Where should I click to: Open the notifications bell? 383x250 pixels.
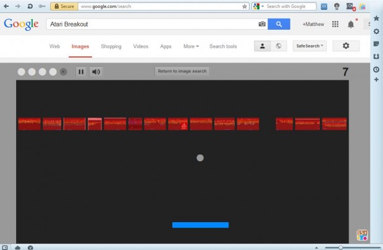351,24
